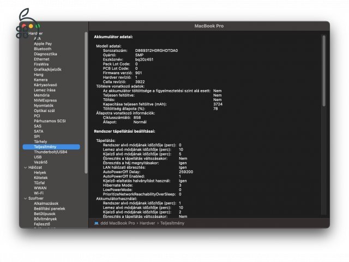The height and width of the screenshot is (262, 349).
Task: Select the PCI entry
Action: click(x=37, y=116)
